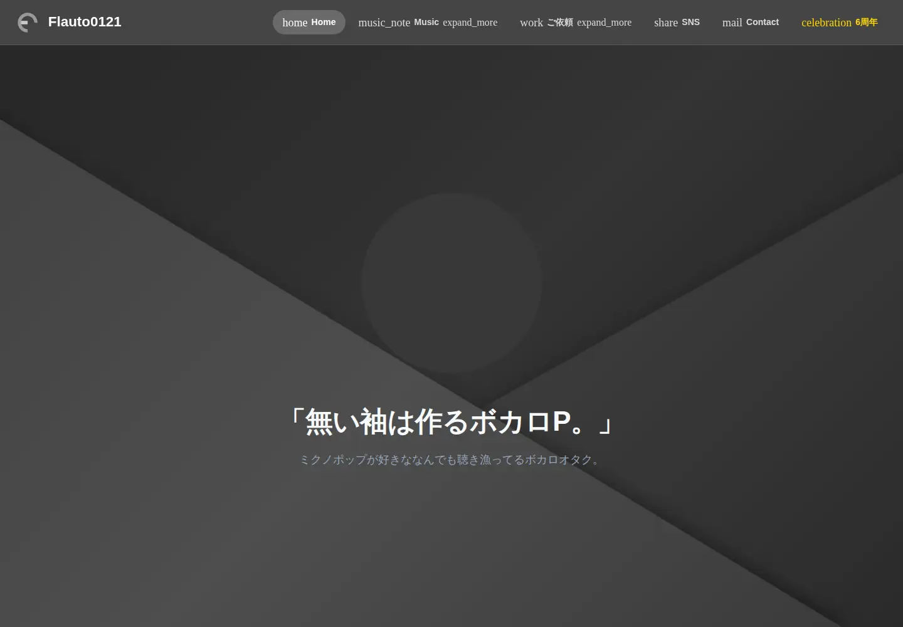Open the Flauto0121 site title link
The width and height of the screenshot is (903, 627).
click(x=85, y=22)
